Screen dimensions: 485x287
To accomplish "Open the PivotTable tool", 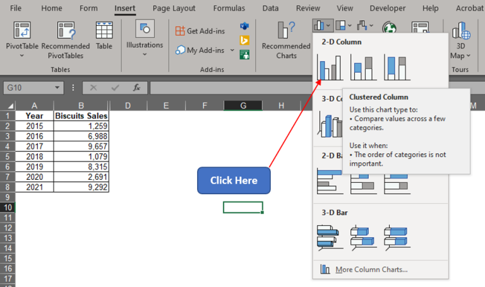I will 22,39.
